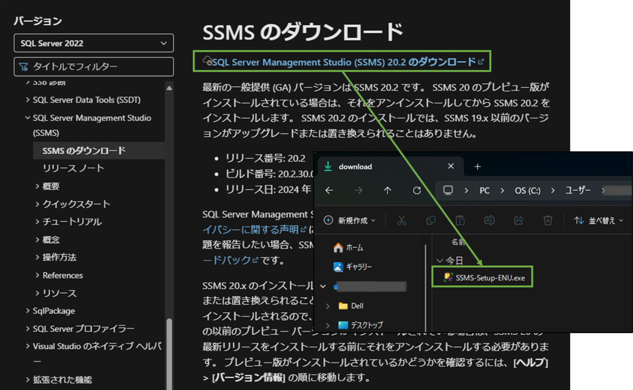
Task: Expand SQL Server Data Tools (SSDT) node
Action: [27, 100]
